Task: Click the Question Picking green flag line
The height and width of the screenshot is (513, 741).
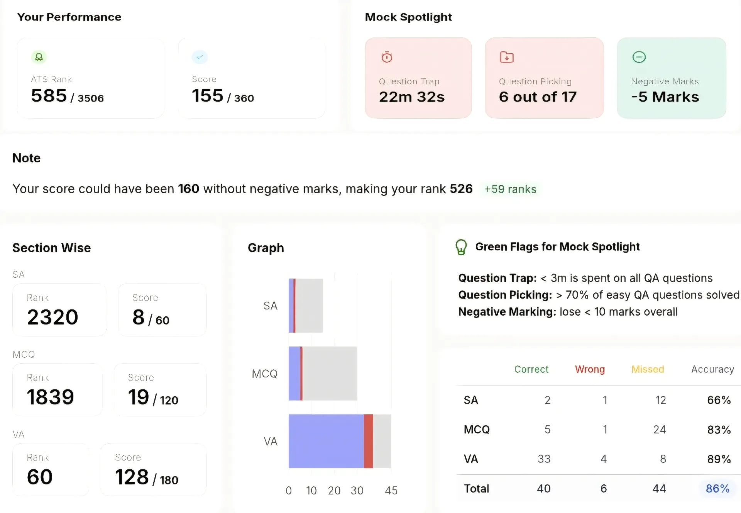Action: coord(599,295)
